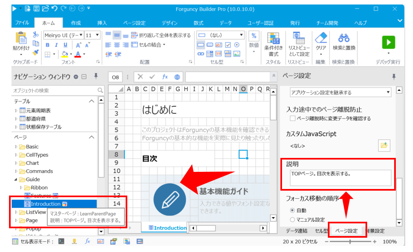This screenshot has height=252, width=413.
Task: Select the image cell type icon
Action: pos(237,54)
